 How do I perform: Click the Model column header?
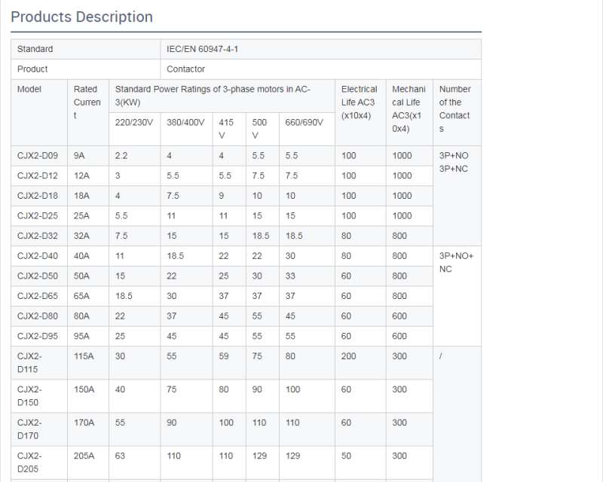[29, 89]
